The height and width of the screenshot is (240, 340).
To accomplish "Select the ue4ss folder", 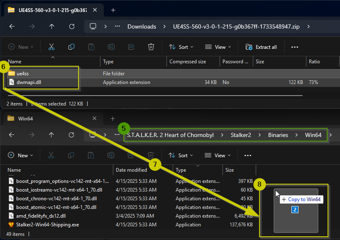I will click(x=22, y=74).
